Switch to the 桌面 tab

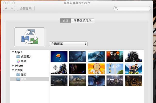(x=65, y=21)
